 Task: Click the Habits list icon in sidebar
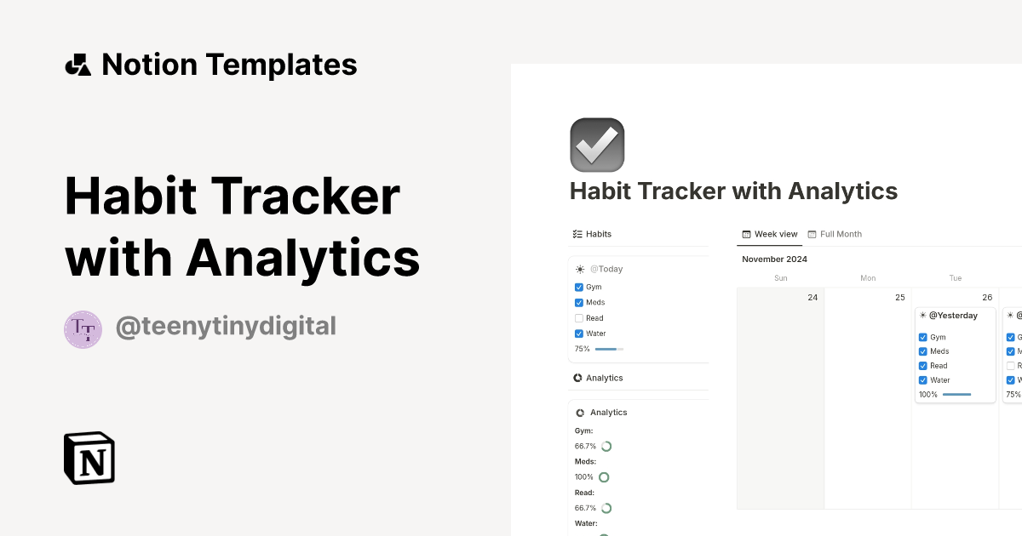(x=577, y=233)
